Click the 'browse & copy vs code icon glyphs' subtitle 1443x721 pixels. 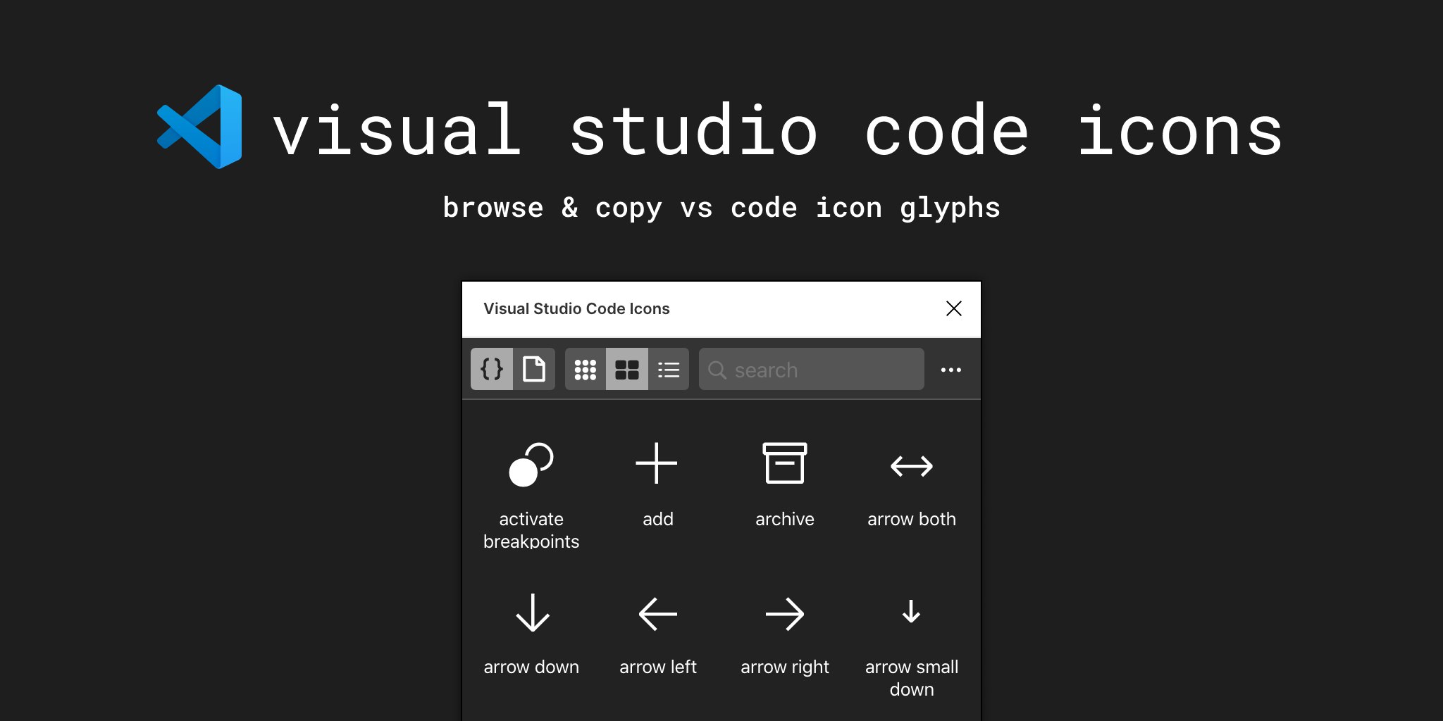(721, 208)
